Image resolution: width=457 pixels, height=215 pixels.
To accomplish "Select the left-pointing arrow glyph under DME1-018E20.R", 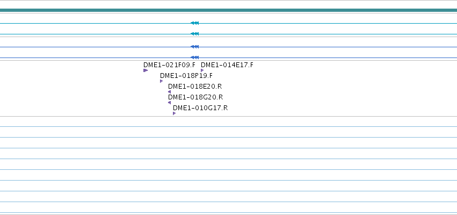I will tap(169, 92).
